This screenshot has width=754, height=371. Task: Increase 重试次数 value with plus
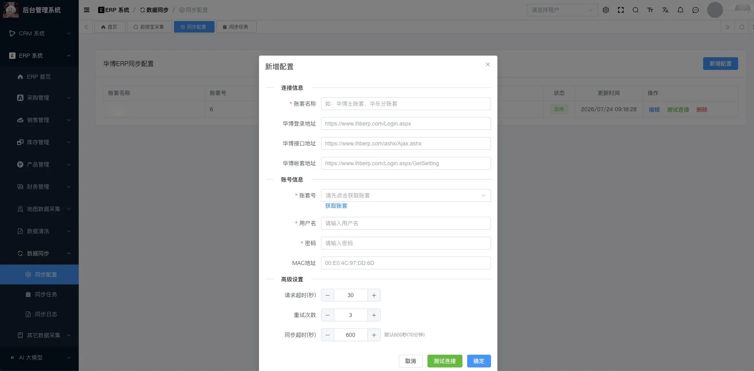pyautogui.click(x=374, y=315)
